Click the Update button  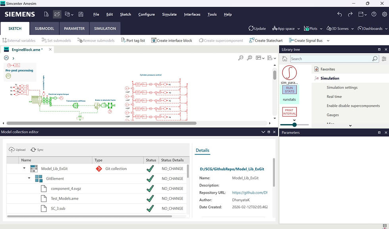click(x=257, y=29)
